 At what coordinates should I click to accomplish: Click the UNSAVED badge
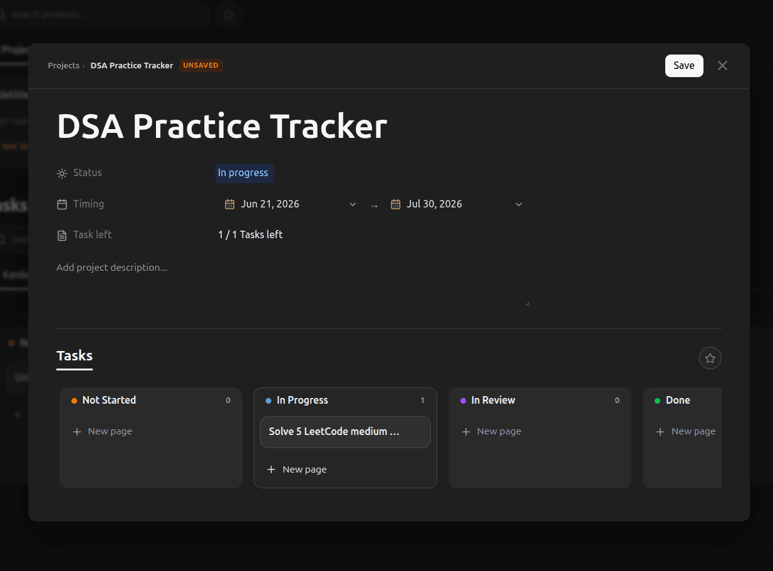pos(201,65)
